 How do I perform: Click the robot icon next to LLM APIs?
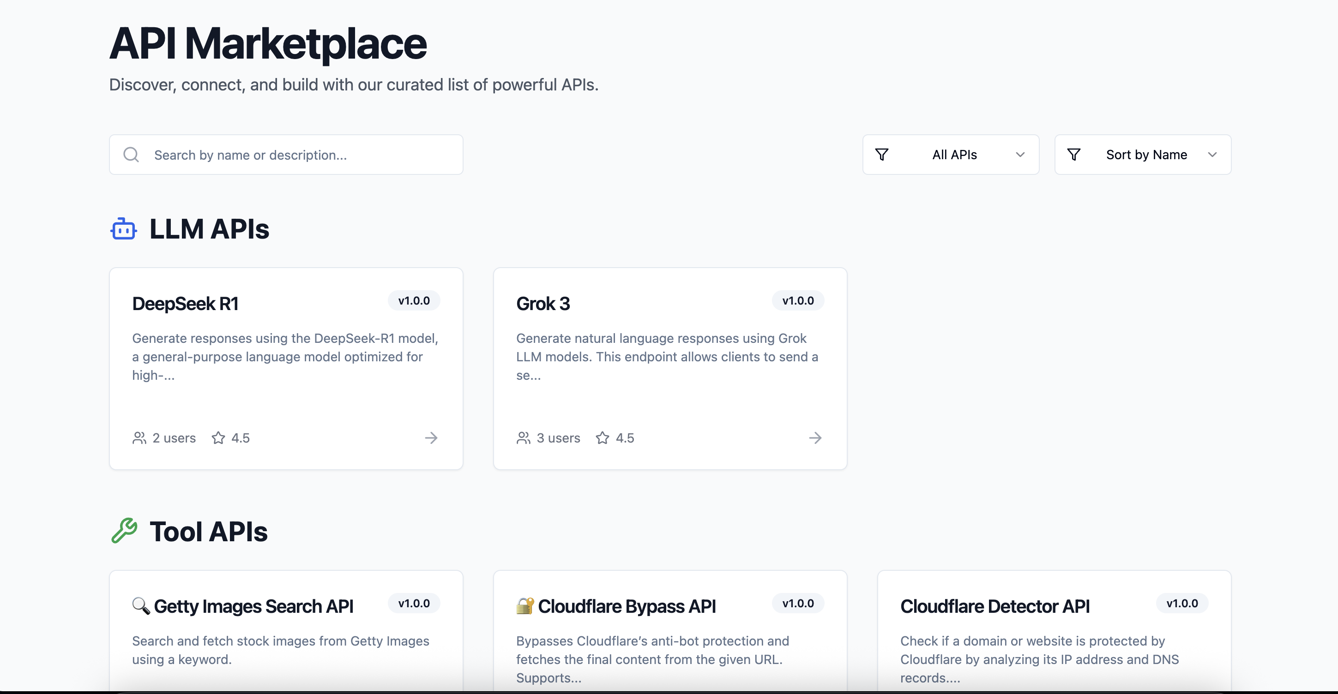click(124, 229)
